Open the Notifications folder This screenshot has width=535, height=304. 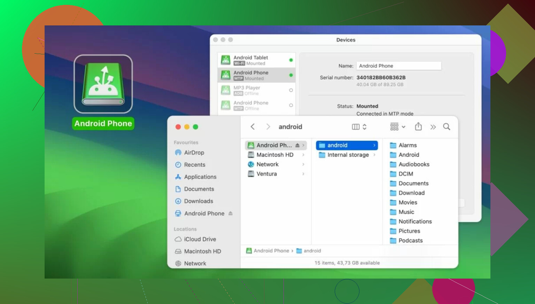tap(411, 221)
